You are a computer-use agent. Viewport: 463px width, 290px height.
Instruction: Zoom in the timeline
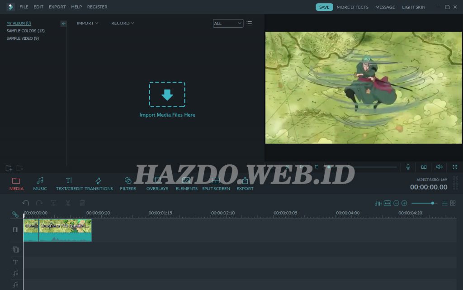(x=404, y=203)
